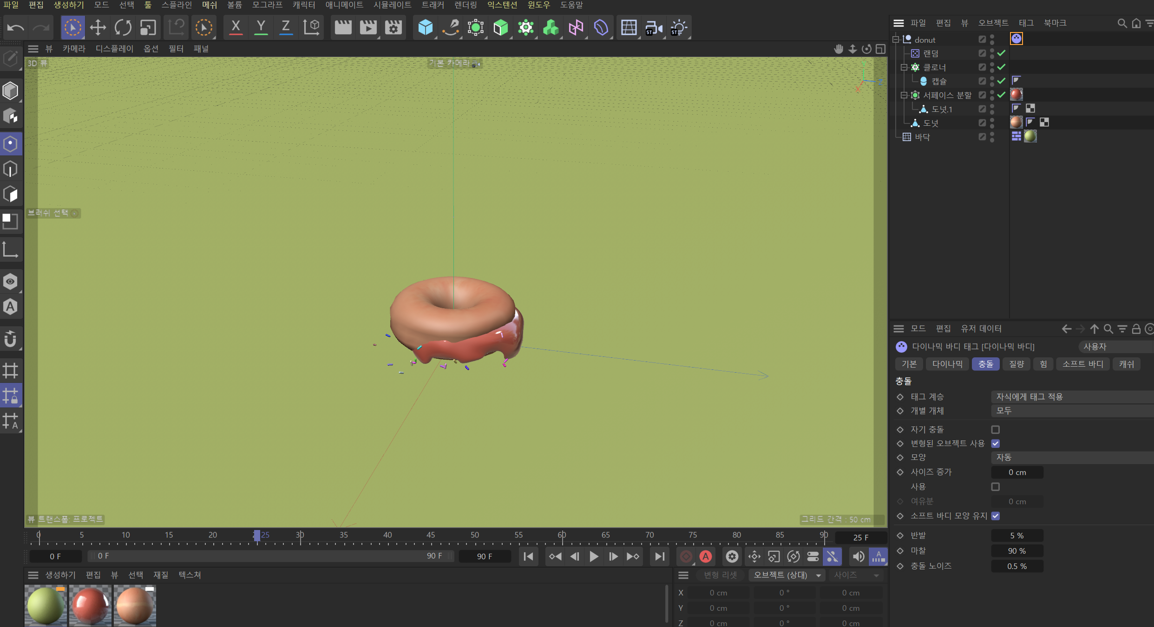Click the dynamics body tag on donut
Viewport: 1154px width, 627px height.
pyautogui.click(x=1016, y=39)
